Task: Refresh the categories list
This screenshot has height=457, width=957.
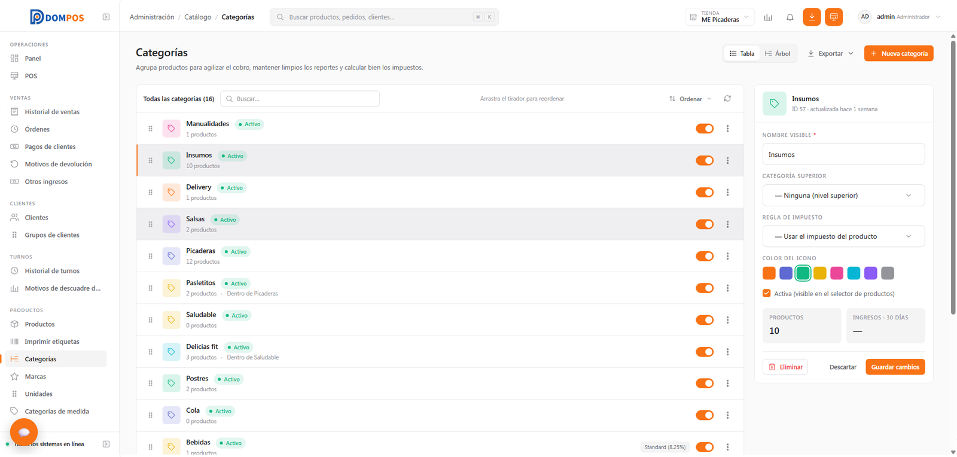Action: tap(727, 99)
